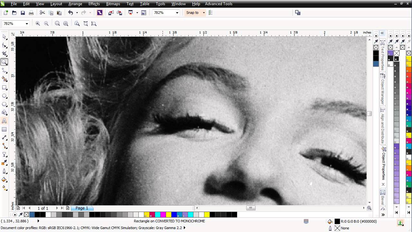Open the Object Manager docker tab
The width and height of the screenshot is (412, 232).
point(383,89)
